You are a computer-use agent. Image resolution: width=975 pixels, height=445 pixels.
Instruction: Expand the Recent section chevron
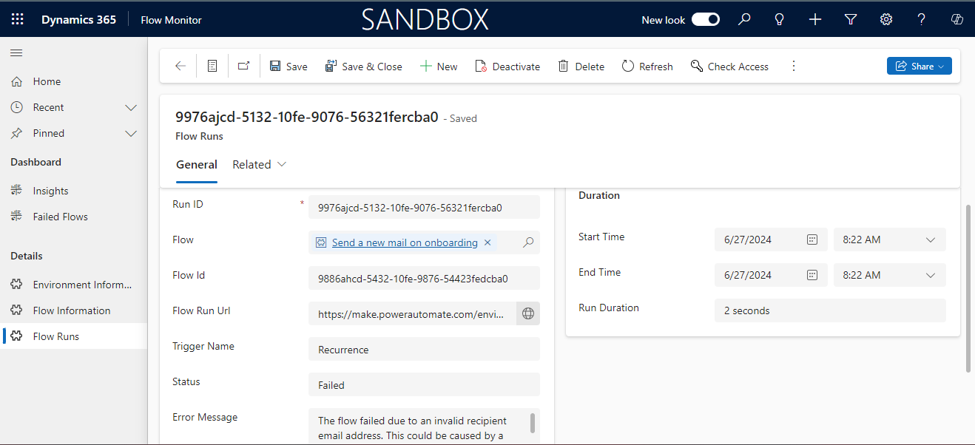[131, 107]
